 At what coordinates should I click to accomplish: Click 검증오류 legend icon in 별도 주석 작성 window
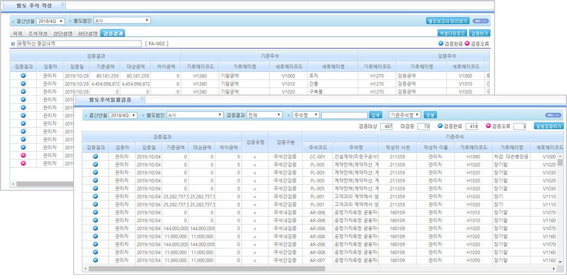point(467,43)
